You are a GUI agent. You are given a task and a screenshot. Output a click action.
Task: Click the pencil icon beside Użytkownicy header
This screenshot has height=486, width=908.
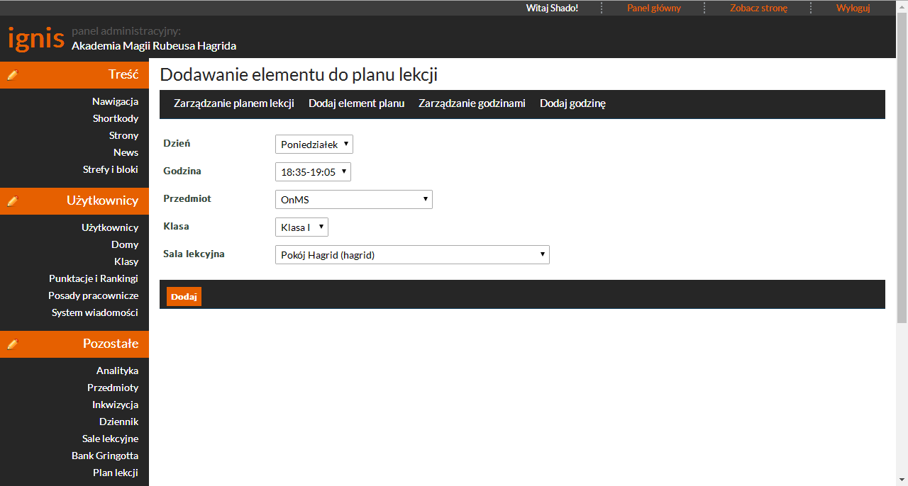pos(12,201)
